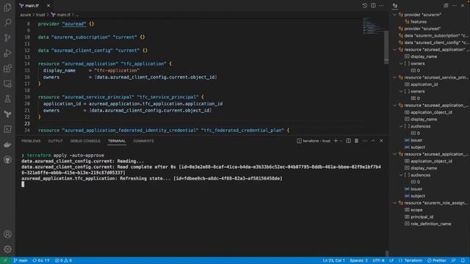Open the Search view in activity bar
The width and height of the screenshot is (470, 264).
click(7, 23)
